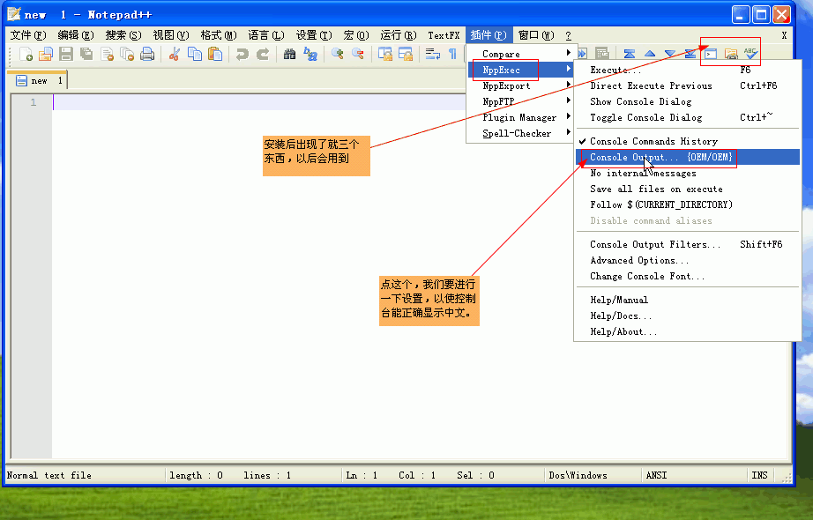Click the Undo arrow icon
Screen dimensions: 813x520
[242, 54]
